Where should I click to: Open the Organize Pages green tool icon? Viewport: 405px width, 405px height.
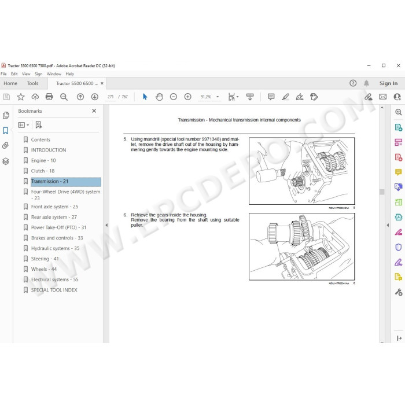(x=398, y=203)
